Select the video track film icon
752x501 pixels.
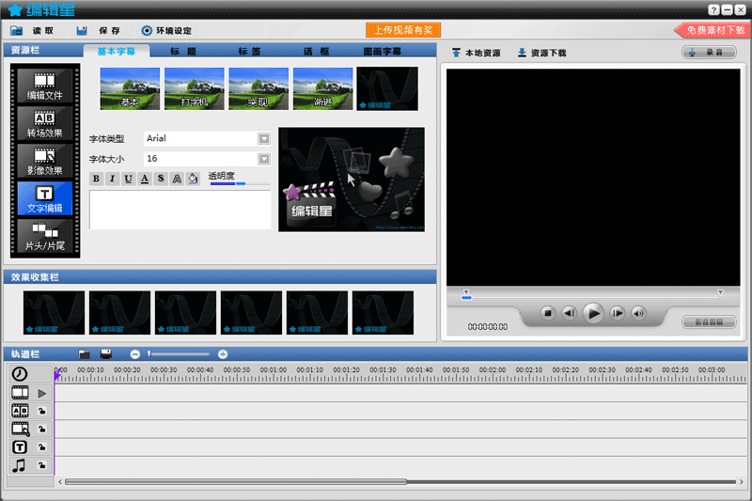coord(20,393)
